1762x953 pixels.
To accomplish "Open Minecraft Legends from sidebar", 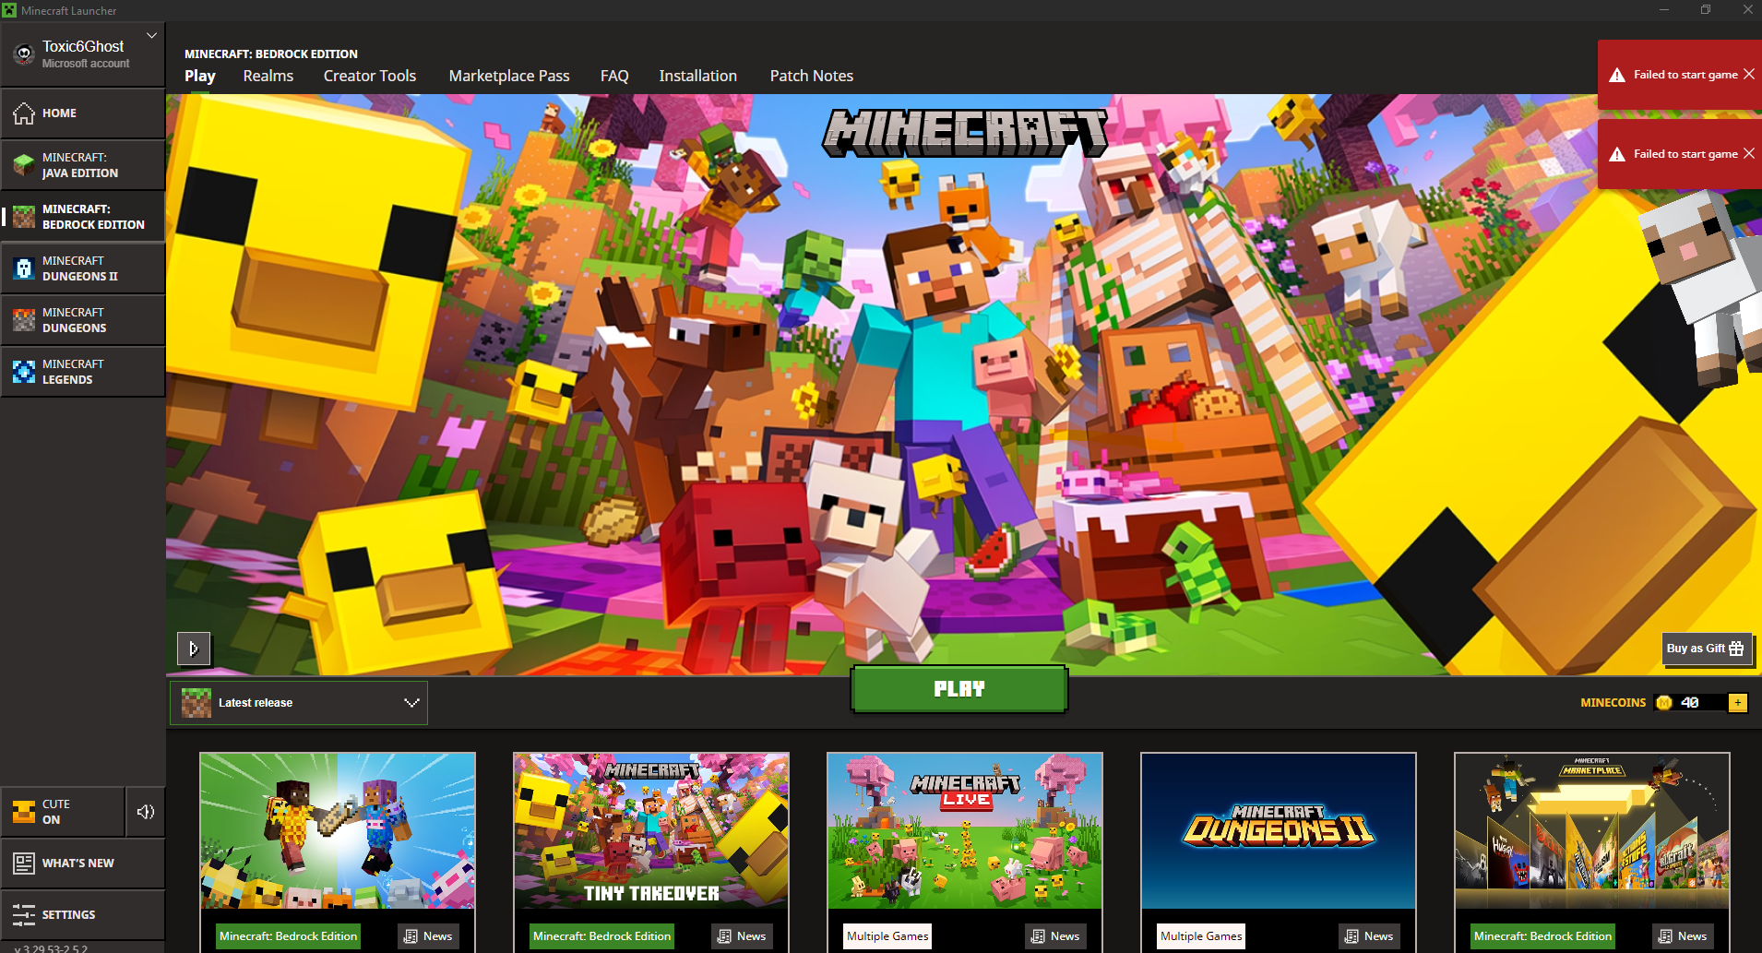I will (x=83, y=372).
